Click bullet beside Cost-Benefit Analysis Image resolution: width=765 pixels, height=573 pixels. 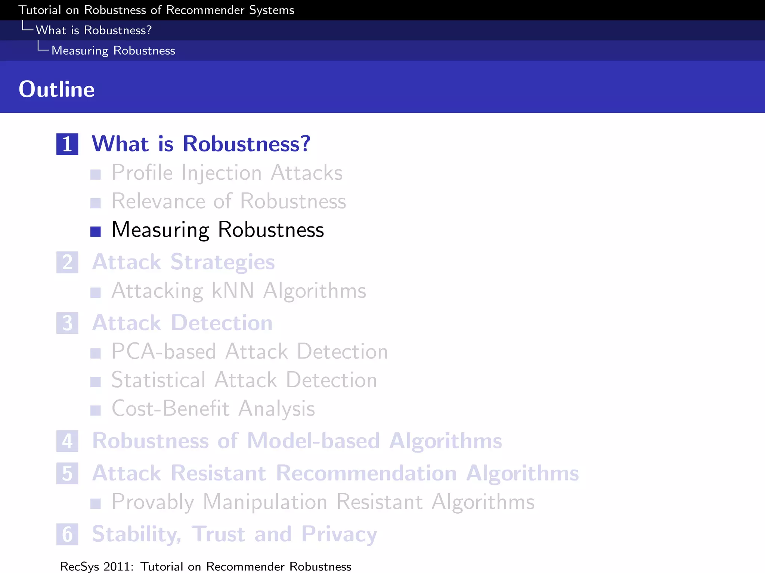(x=96, y=410)
